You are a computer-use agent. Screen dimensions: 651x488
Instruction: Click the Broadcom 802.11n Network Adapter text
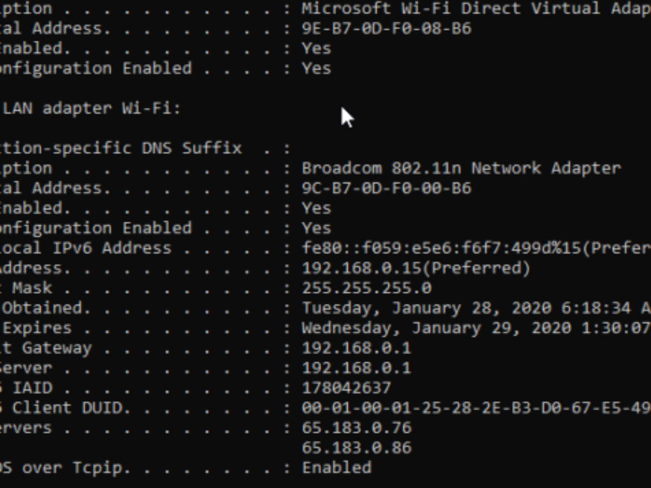pos(461,168)
